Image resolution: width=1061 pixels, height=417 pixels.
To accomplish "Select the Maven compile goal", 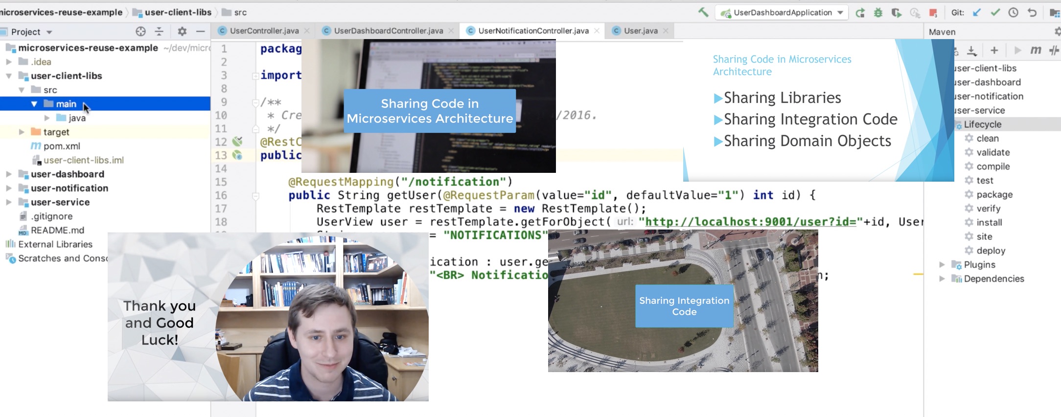I will (993, 167).
